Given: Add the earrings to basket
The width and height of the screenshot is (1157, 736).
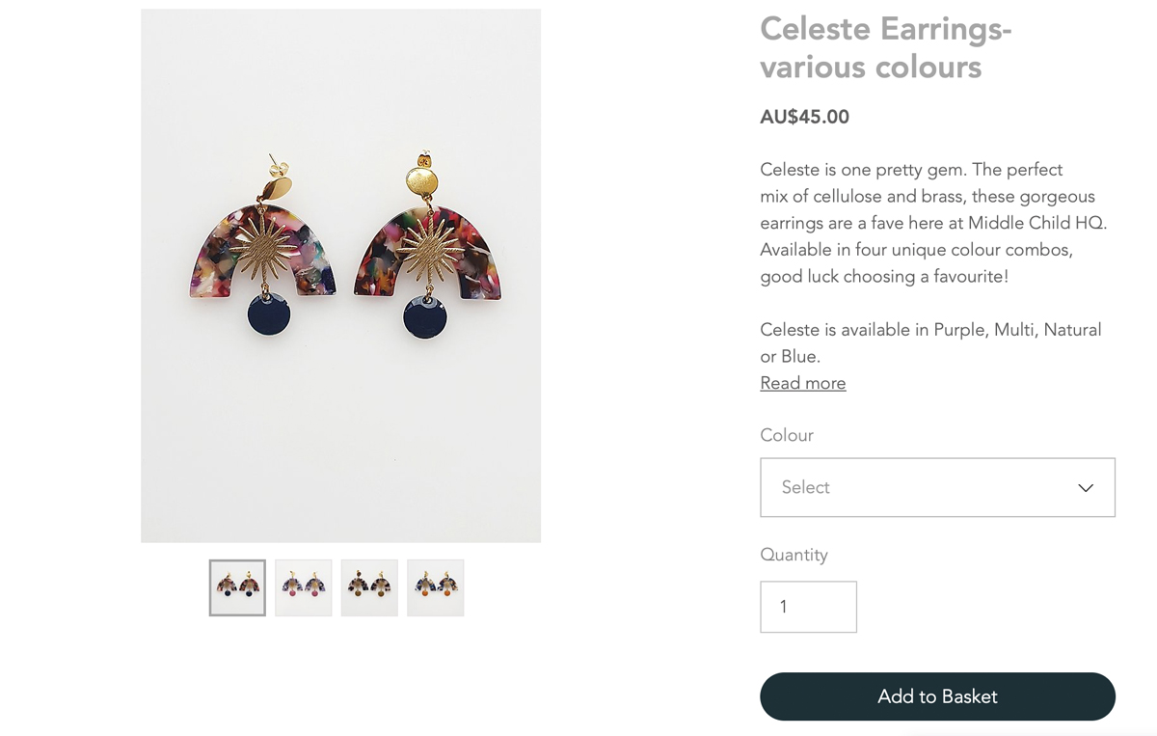Looking at the screenshot, I should pyautogui.click(x=937, y=696).
